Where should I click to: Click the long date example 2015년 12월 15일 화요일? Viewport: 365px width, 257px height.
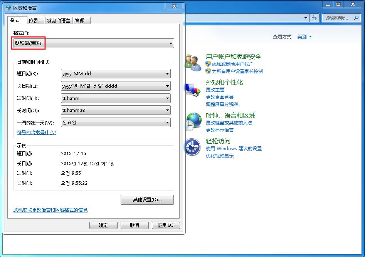(88, 164)
